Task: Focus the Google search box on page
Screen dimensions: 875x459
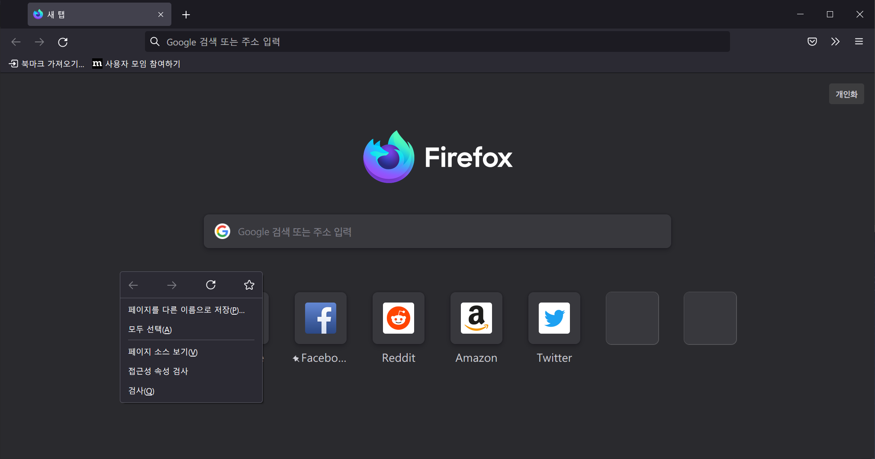Action: coord(437,231)
